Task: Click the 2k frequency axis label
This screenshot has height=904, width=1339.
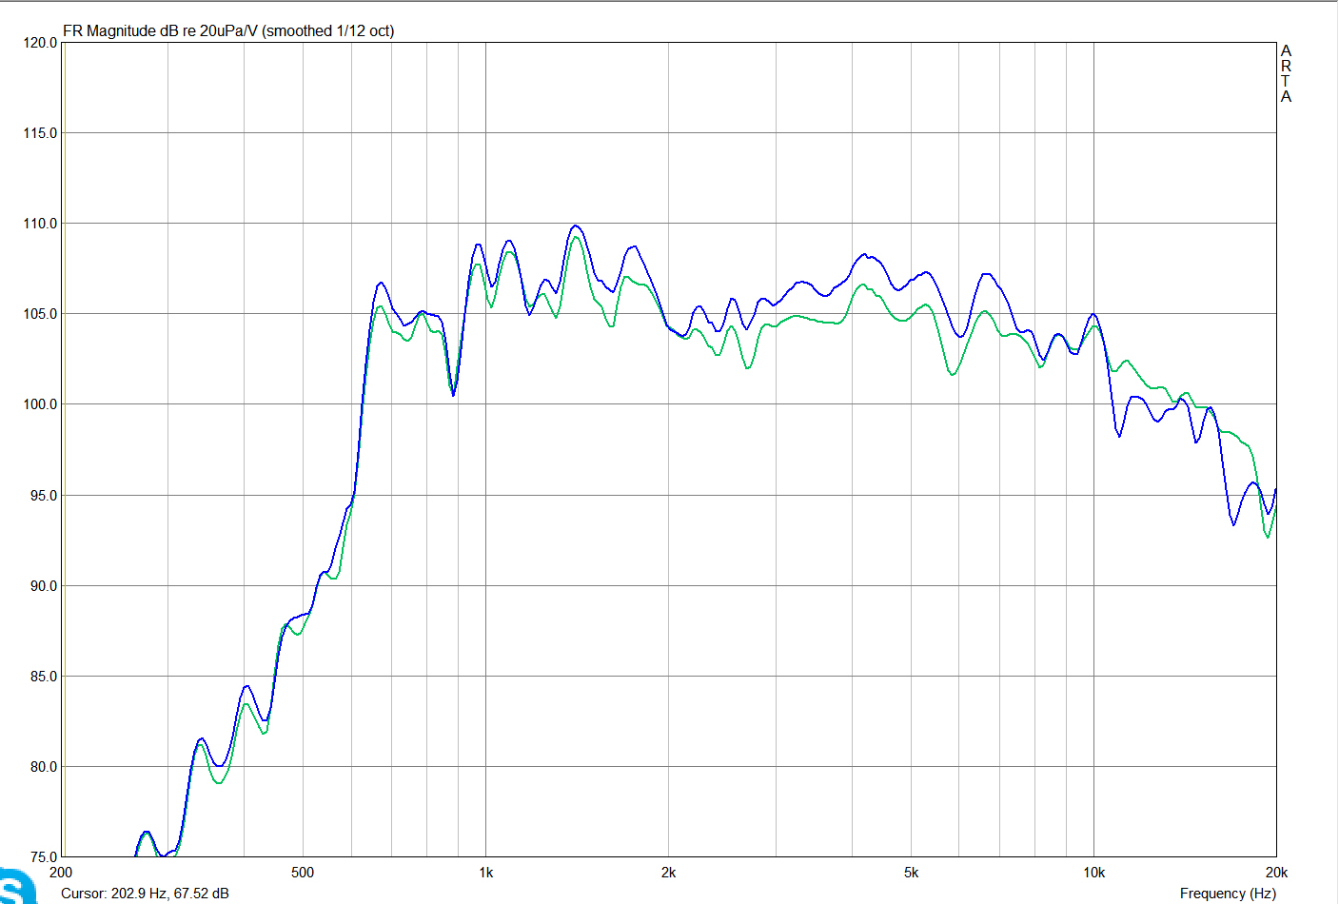Action: point(668,872)
